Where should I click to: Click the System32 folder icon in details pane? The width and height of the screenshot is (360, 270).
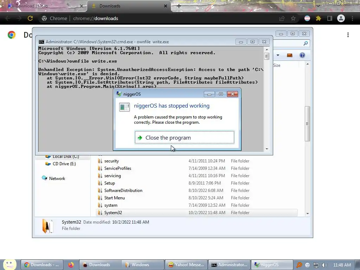point(47,226)
